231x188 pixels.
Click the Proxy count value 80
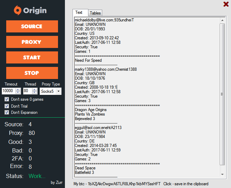pos(32,133)
